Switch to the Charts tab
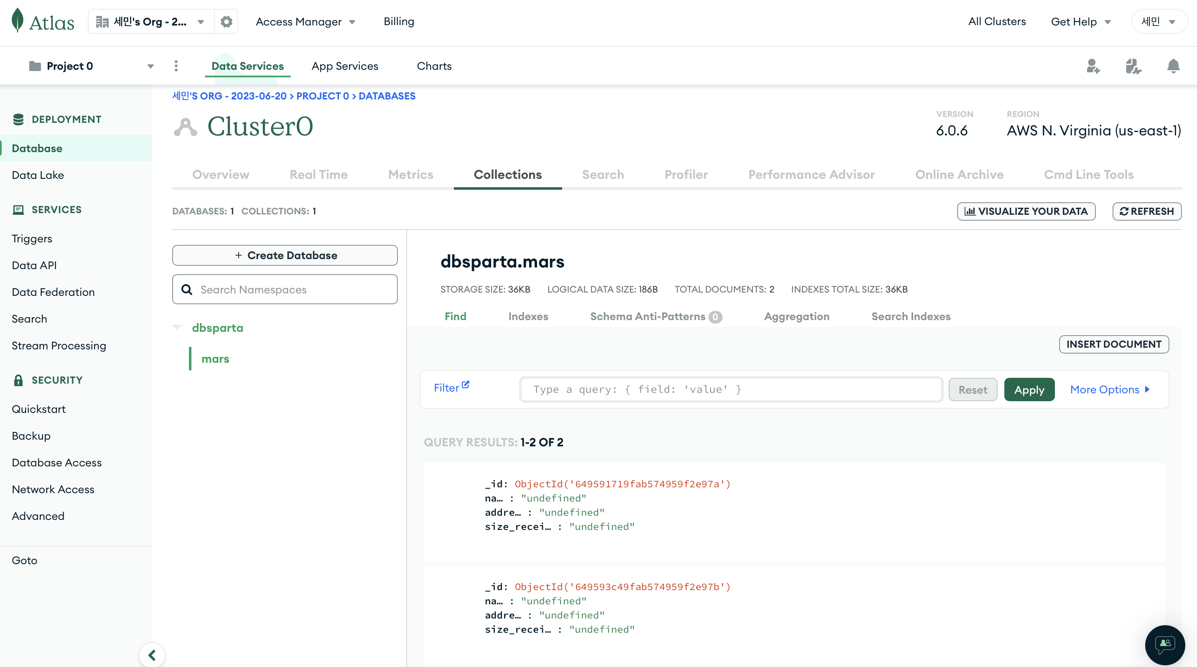 [434, 66]
